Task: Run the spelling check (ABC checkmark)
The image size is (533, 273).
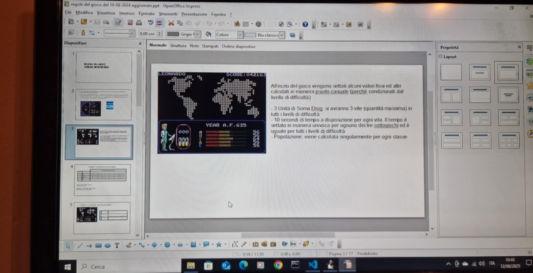Action: (150, 23)
